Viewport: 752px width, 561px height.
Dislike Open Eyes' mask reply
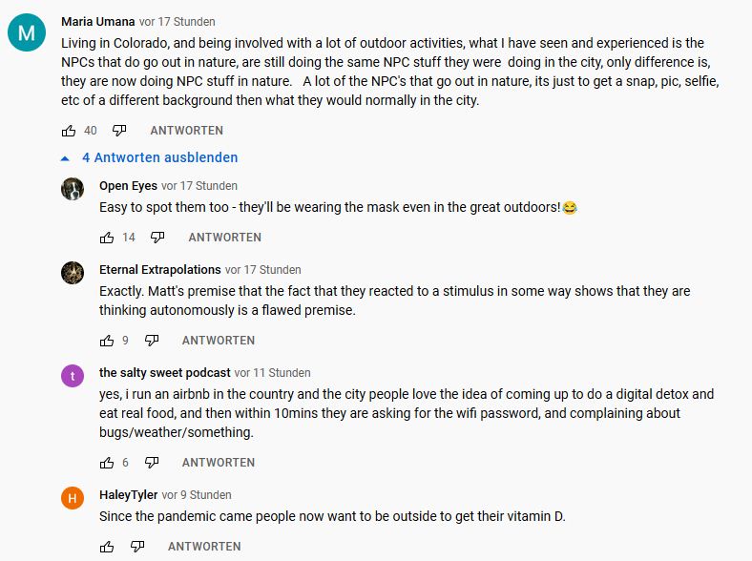click(157, 238)
